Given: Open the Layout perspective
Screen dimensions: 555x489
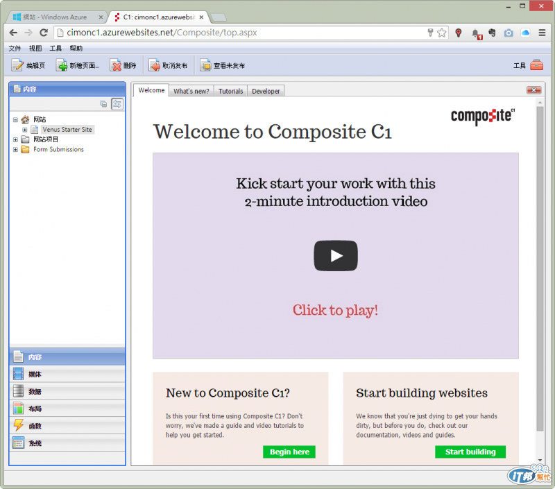Looking at the screenshot, I should [x=67, y=409].
